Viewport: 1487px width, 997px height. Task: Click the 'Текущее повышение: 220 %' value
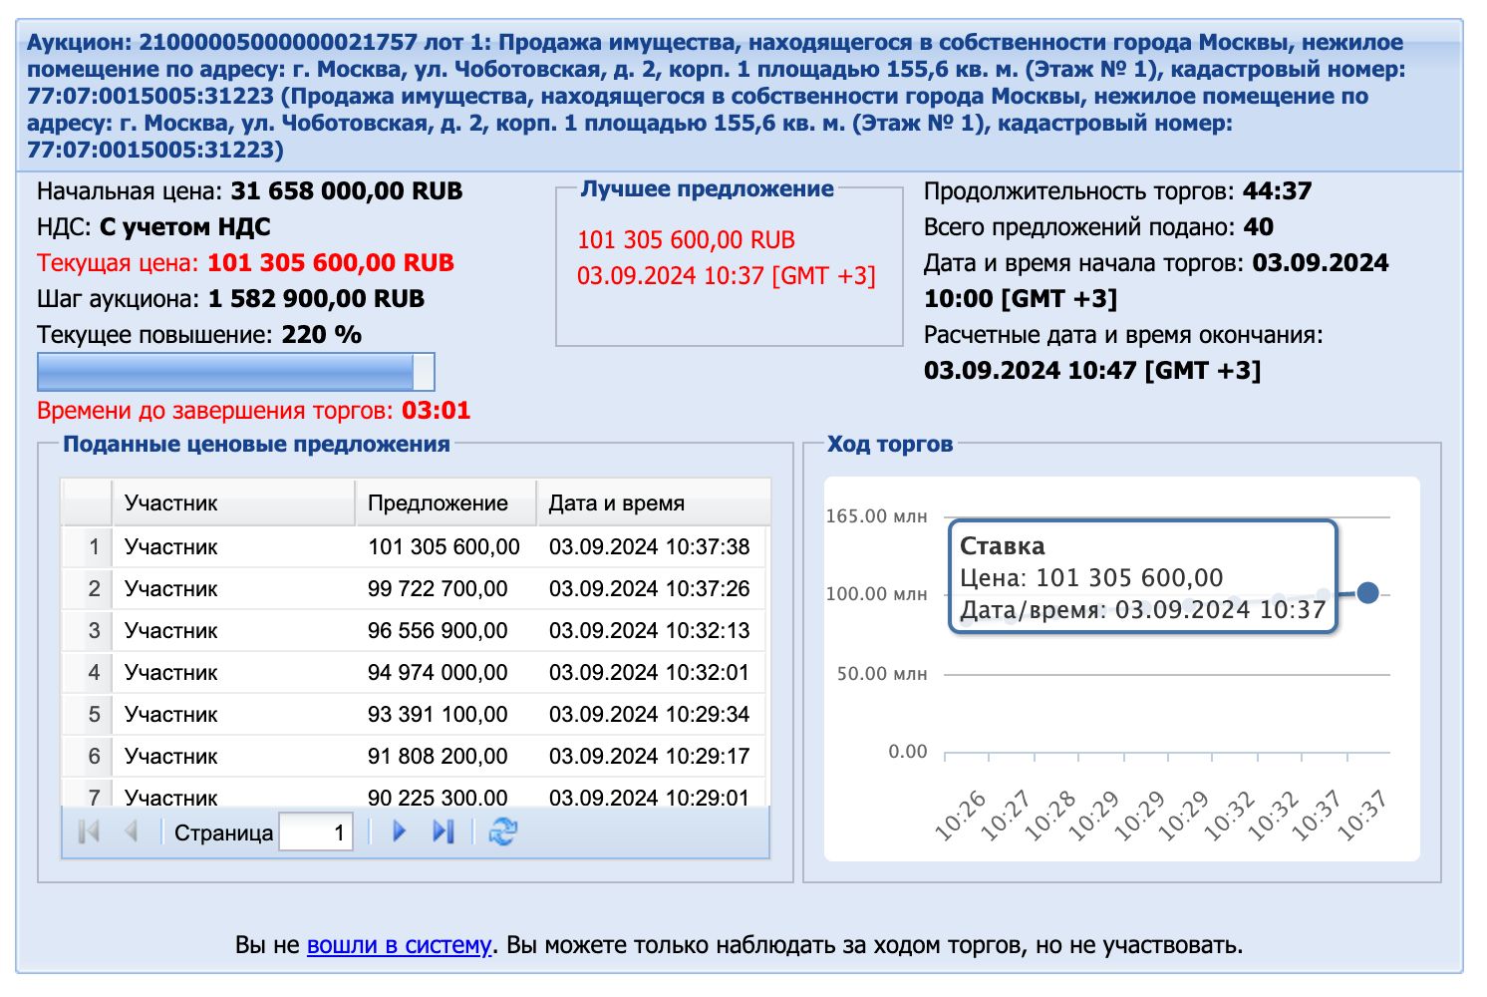point(322,335)
